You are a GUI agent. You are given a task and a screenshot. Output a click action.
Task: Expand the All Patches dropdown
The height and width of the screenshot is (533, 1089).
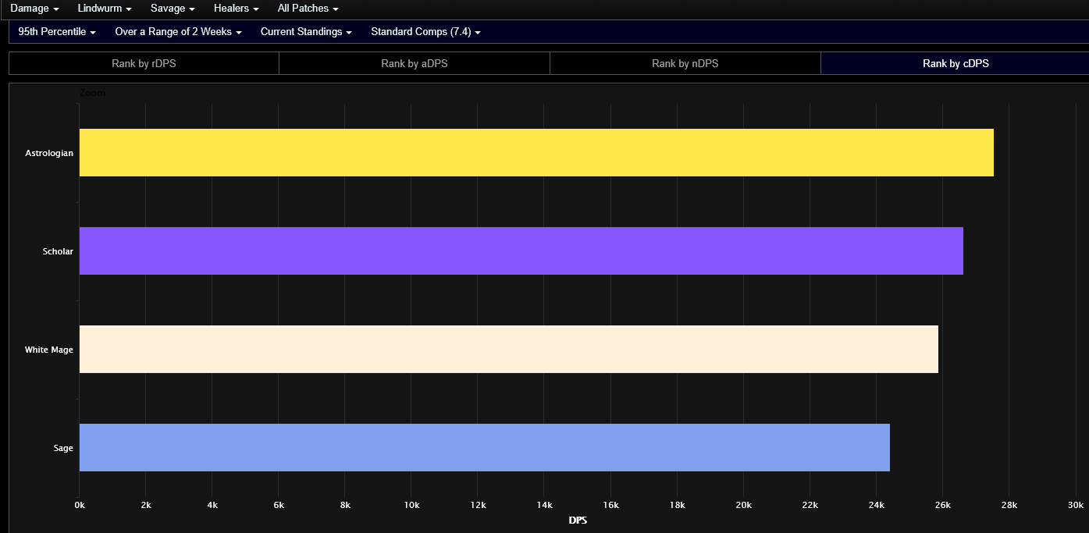308,9
